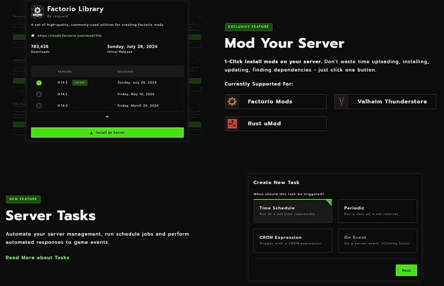Choose the CRON Expression trigger option

293,241
